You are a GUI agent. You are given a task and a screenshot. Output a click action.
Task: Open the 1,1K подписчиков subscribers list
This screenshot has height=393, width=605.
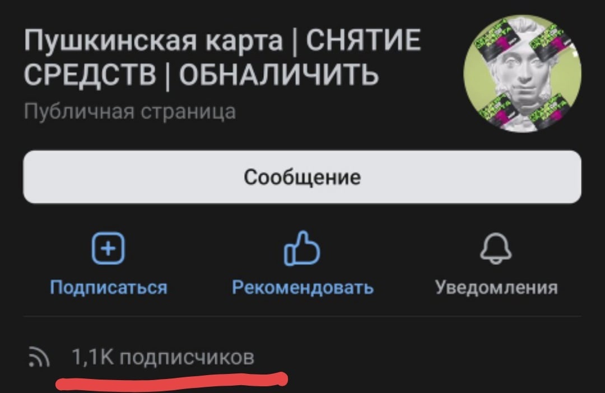point(163,357)
